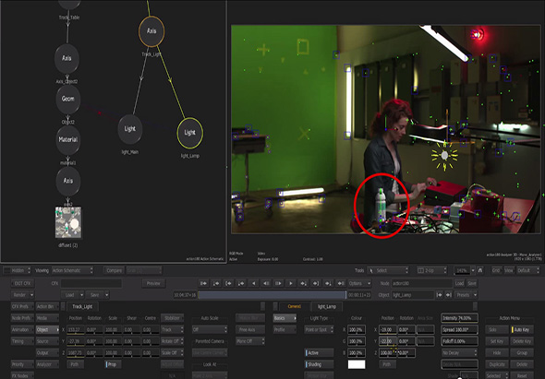
Task: Toggle the Auto Key button
Action: click(522, 329)
